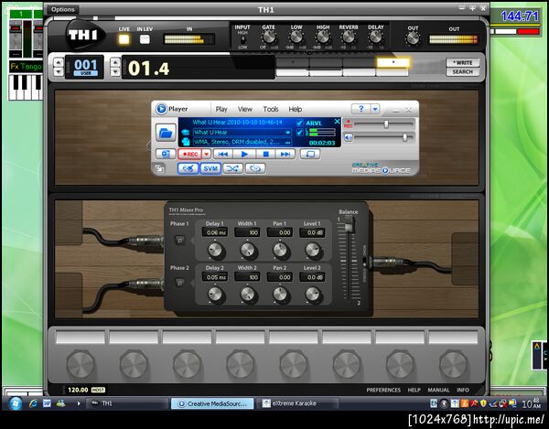
Task: Click the 120.00 tempo value
Action: (x=78, y=390)
